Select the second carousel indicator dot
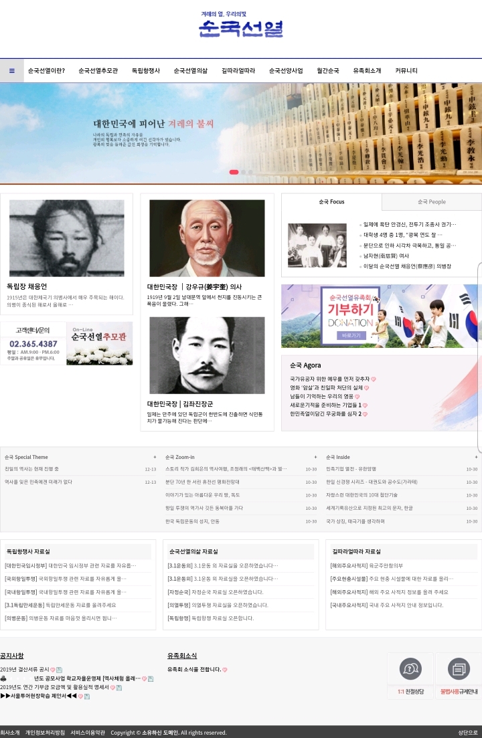The height and width of the screenshot is (738, 482). click(244, 172)
